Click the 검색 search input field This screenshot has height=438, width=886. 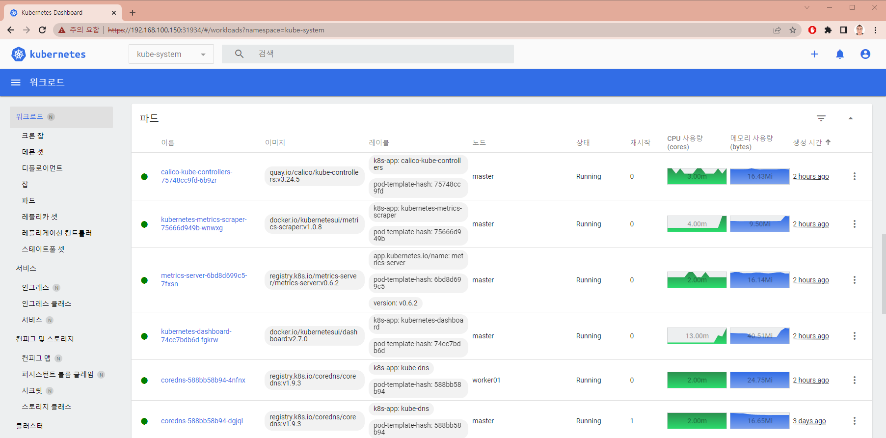tap(368, 54)
